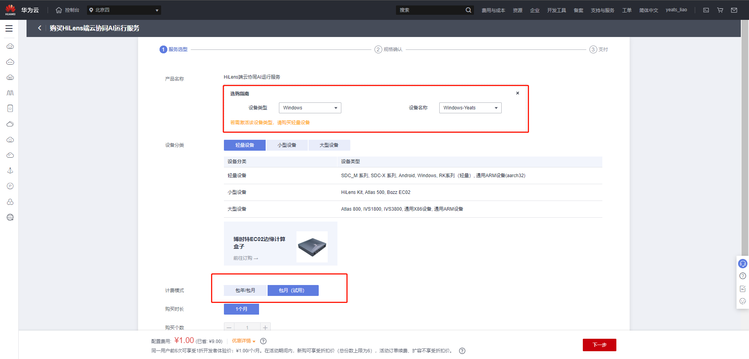Select the 1 month duration option
Screen dimensions: 749x359
pos(241,309)
